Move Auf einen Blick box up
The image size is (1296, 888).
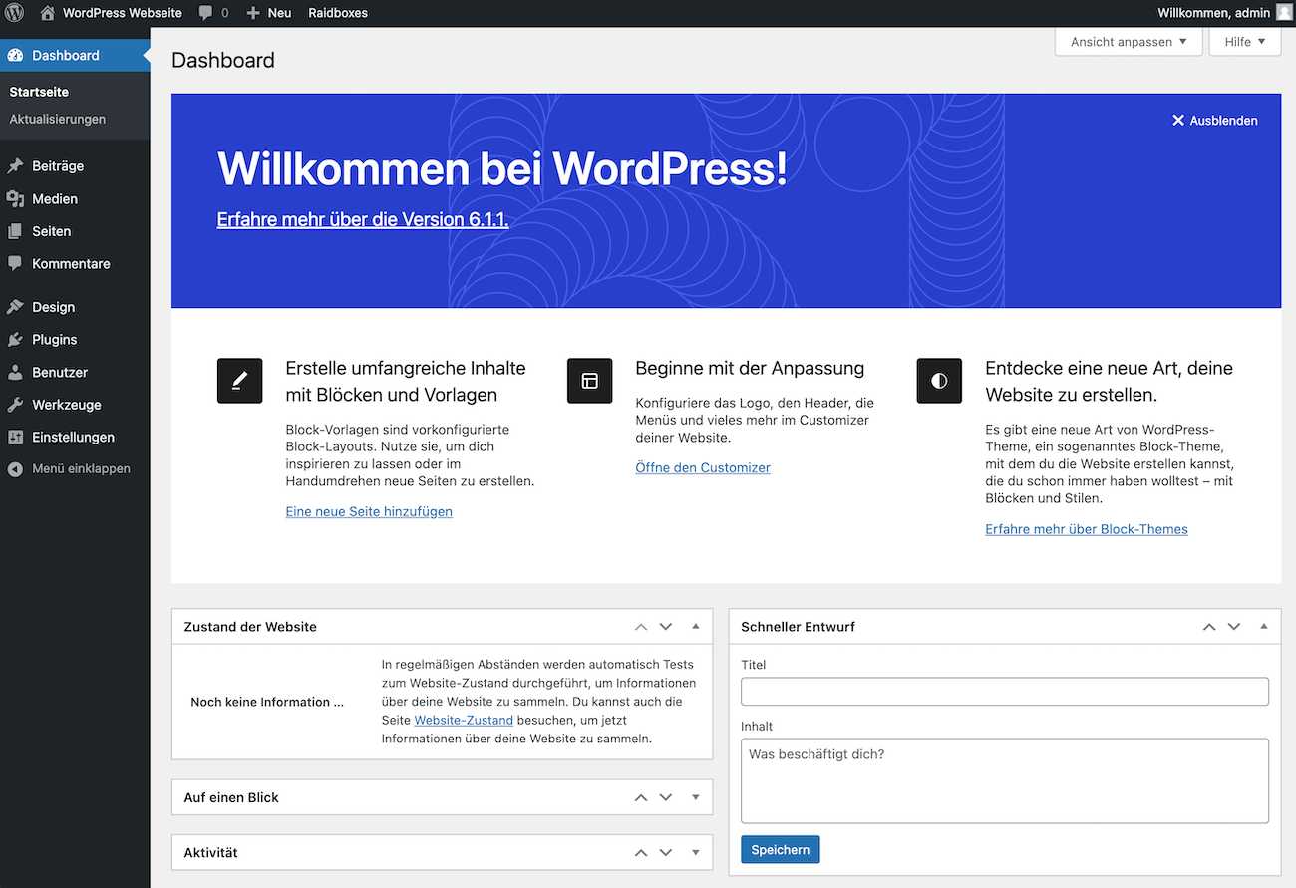pyautogui.click(x=641, y=797)
